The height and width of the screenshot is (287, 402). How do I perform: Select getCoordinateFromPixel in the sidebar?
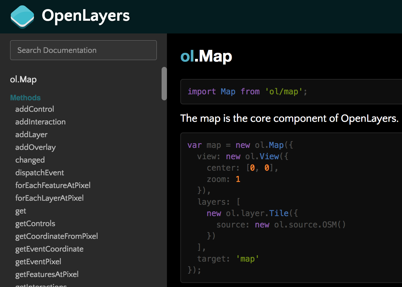coord(56,236)
